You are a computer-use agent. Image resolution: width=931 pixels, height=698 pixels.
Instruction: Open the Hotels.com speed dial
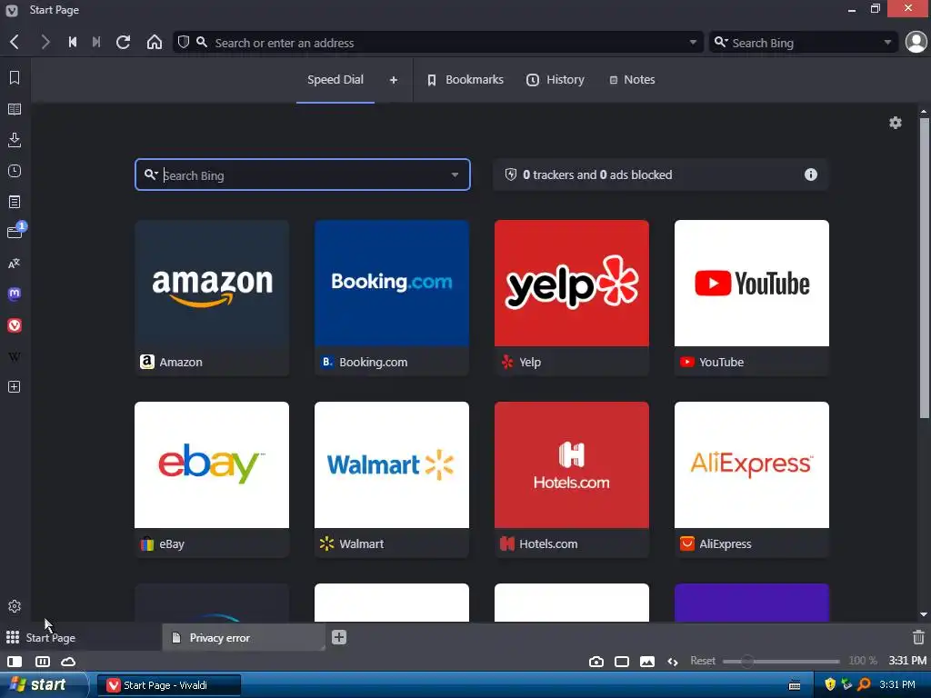point(572,480)
